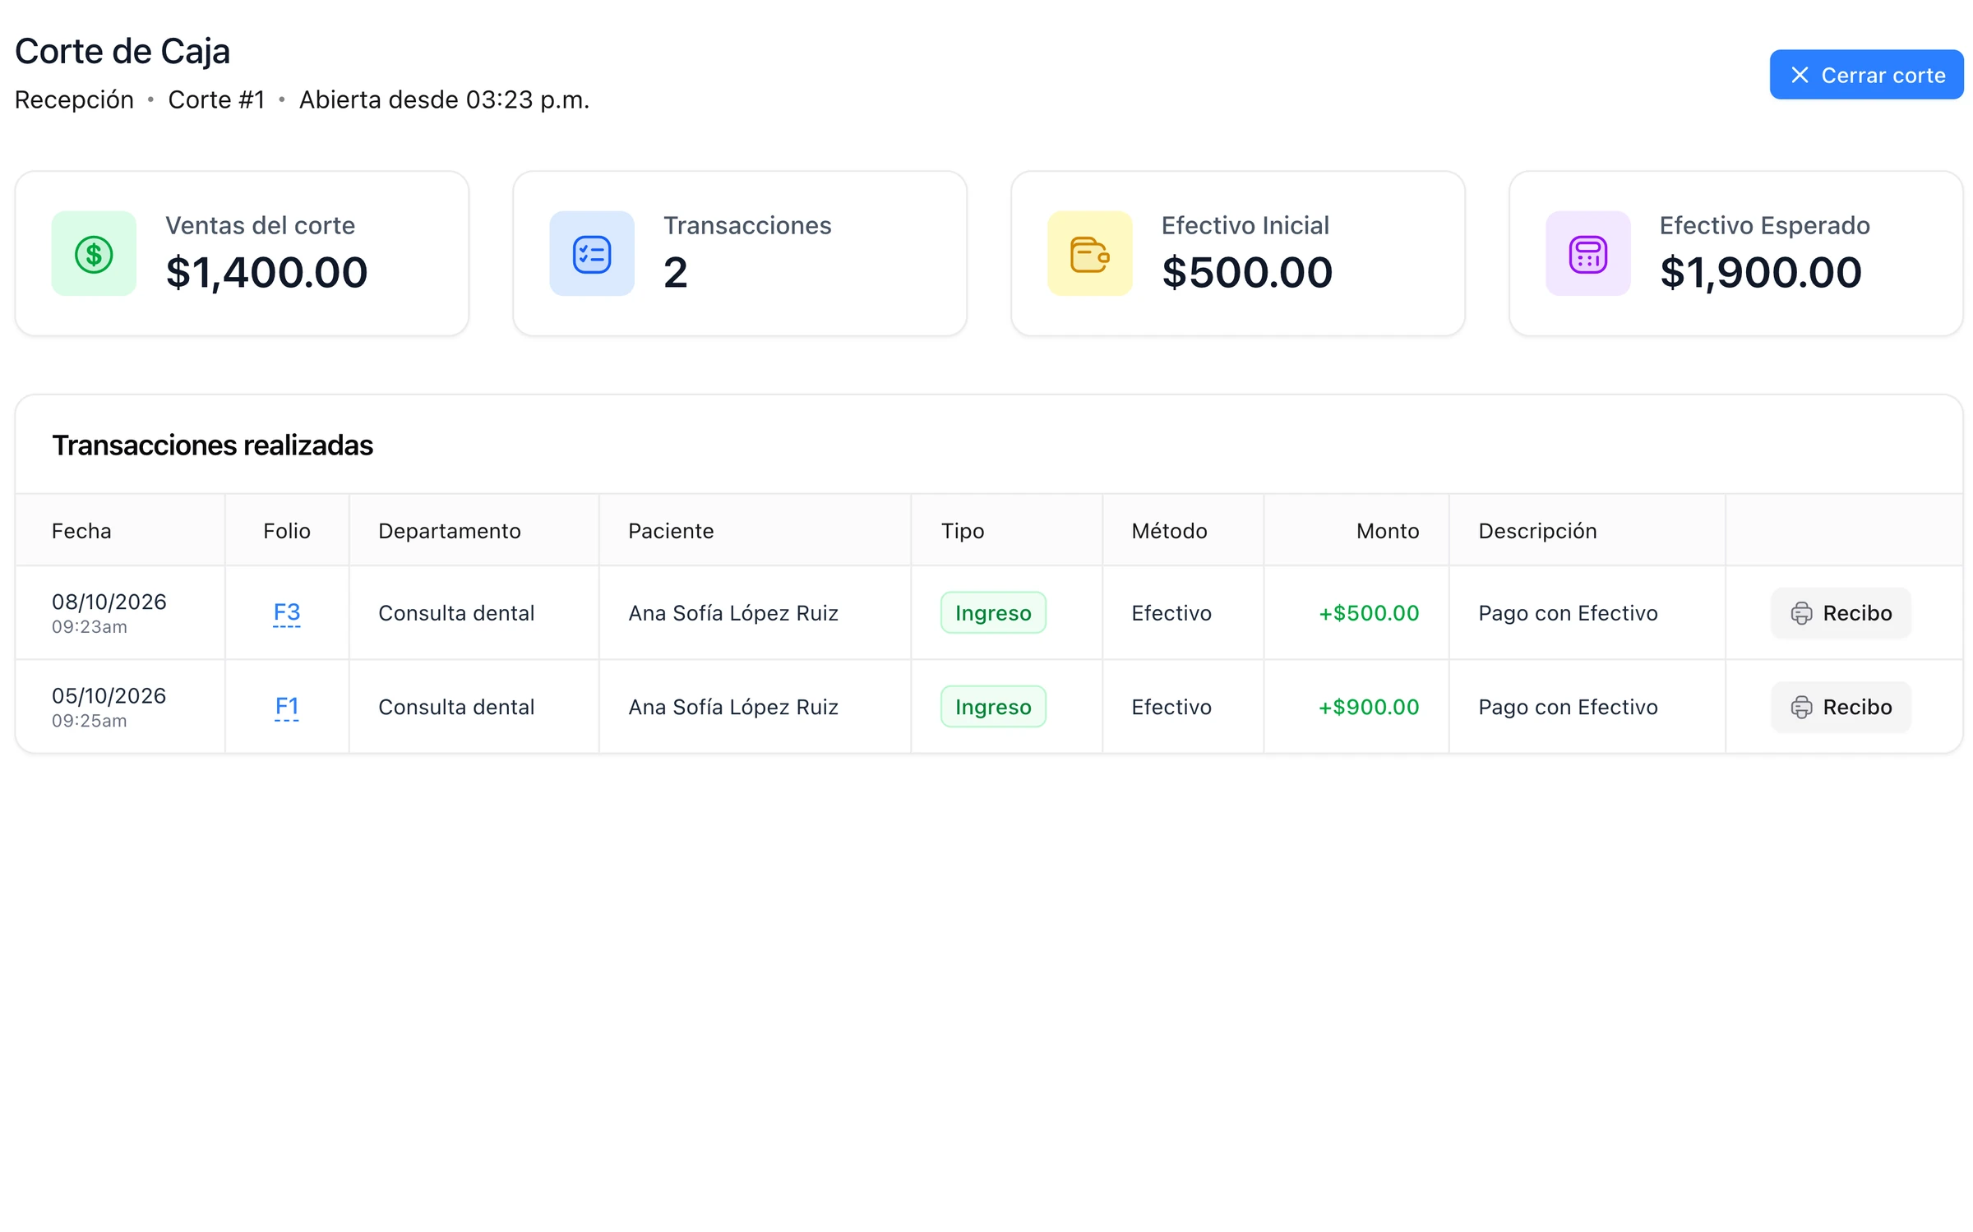
Task: Click Ana Sofía López Ruiz in F1 row
Action: pos(733,707)
